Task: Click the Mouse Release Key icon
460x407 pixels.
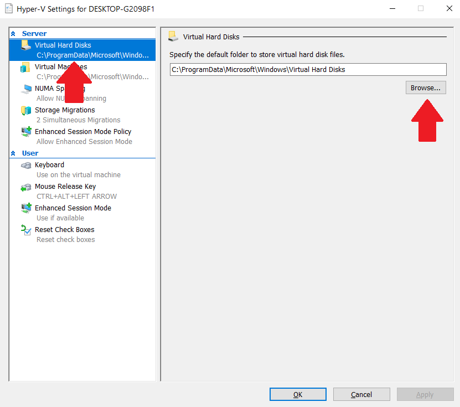Action: (x=26, y=187)
